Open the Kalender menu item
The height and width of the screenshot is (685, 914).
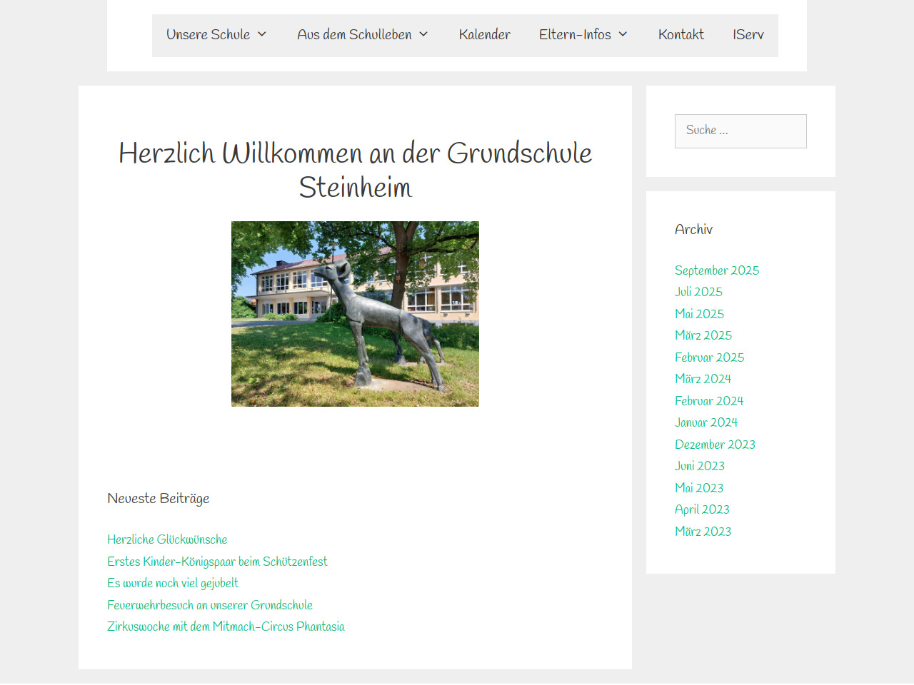pyautogui.click(x=484, y=34)
